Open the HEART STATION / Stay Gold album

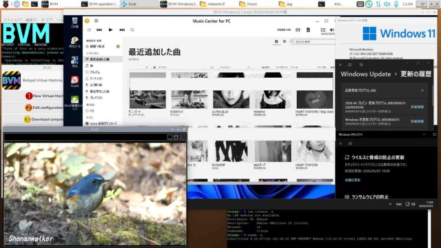314,99
